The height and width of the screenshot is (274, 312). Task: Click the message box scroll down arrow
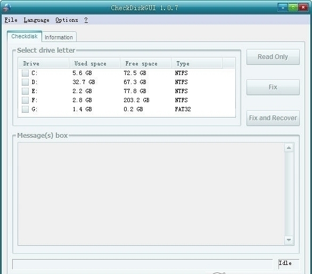coord(289,240)
